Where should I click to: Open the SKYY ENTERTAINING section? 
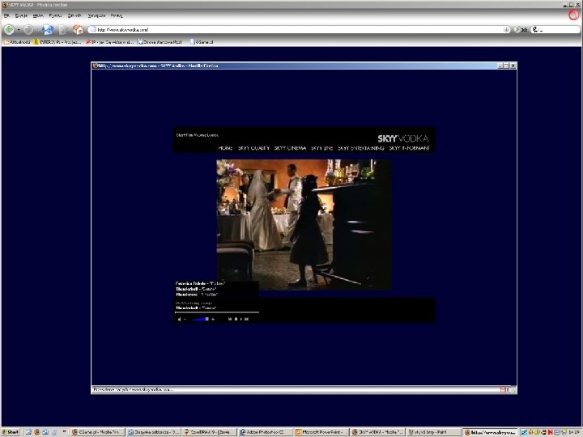[360, 148]
